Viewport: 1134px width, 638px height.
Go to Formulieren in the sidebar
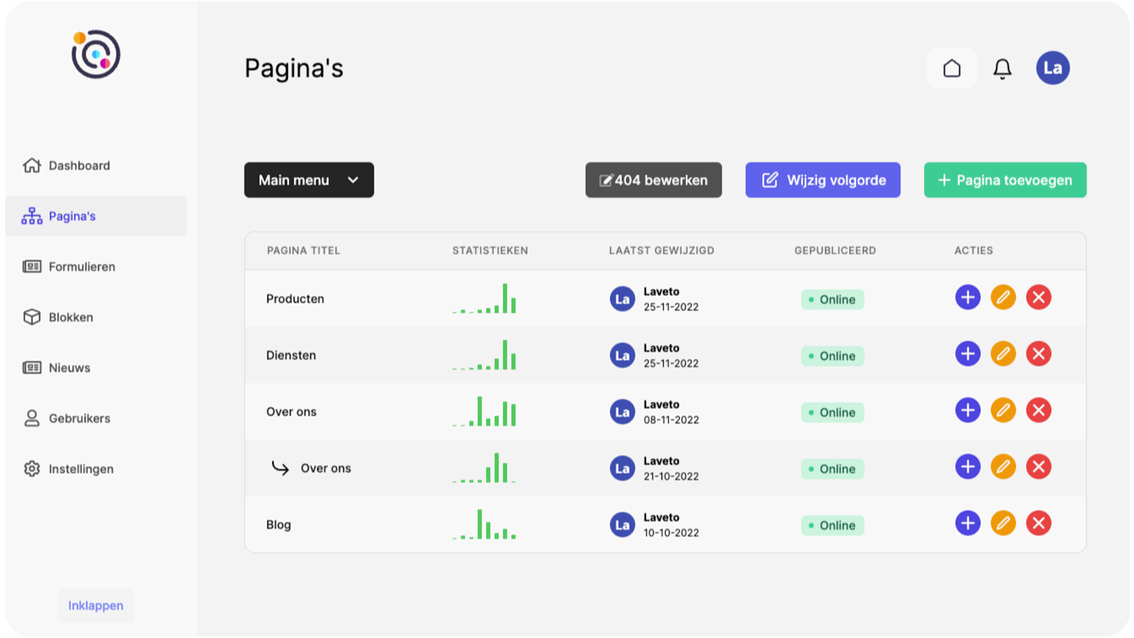tap(82, 267)
